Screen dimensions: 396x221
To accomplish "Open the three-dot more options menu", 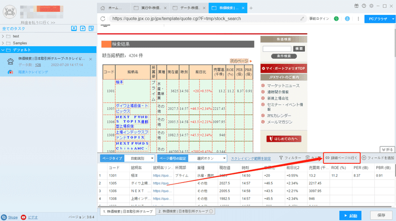I will point(358,19).
